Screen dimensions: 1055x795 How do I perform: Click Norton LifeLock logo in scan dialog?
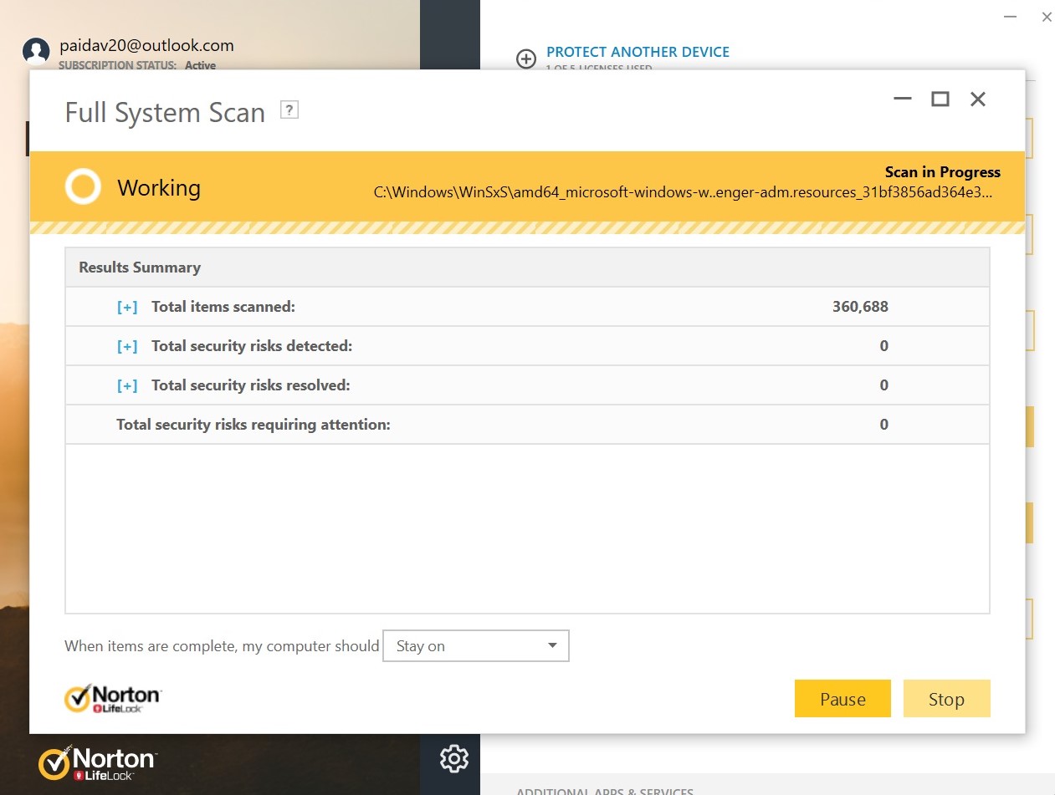[x=112, y=699]
